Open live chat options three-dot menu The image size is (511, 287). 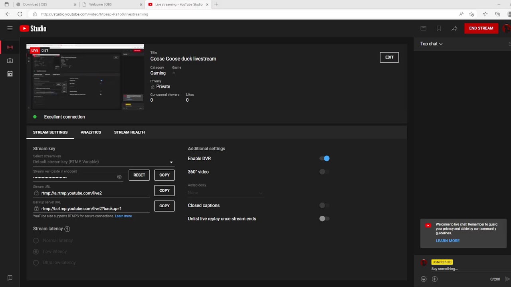point(510,44)
